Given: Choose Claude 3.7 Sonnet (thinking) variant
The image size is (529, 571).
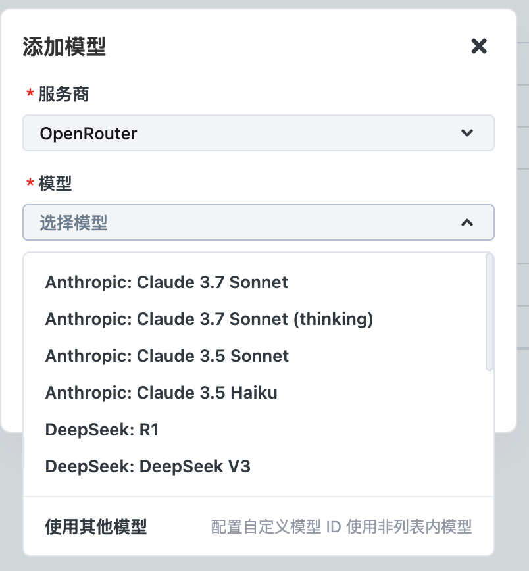Looking at the screenshot, I should pyautogui.click(x=209, y=319).
